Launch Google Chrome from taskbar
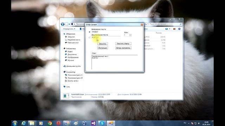This screenshot has height=126, width=225. point(50,123)
